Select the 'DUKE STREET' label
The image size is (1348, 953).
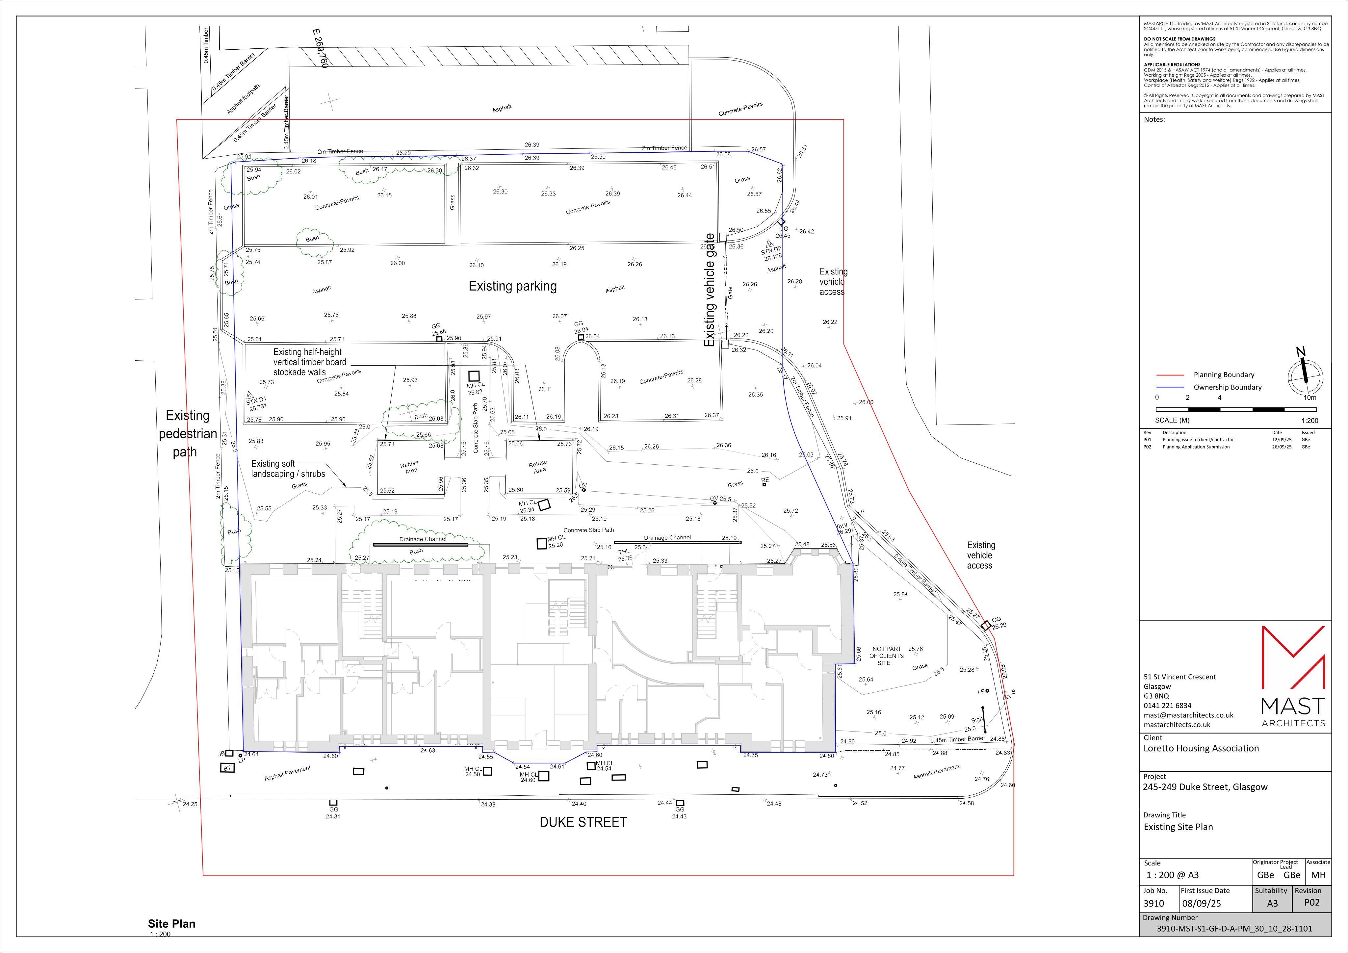pos(583,823)
